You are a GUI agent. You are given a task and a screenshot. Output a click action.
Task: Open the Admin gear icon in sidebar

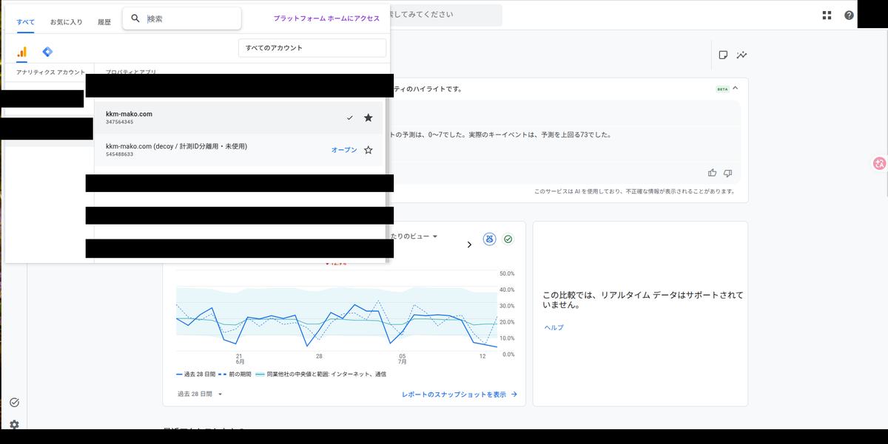[x=14, y=425]
